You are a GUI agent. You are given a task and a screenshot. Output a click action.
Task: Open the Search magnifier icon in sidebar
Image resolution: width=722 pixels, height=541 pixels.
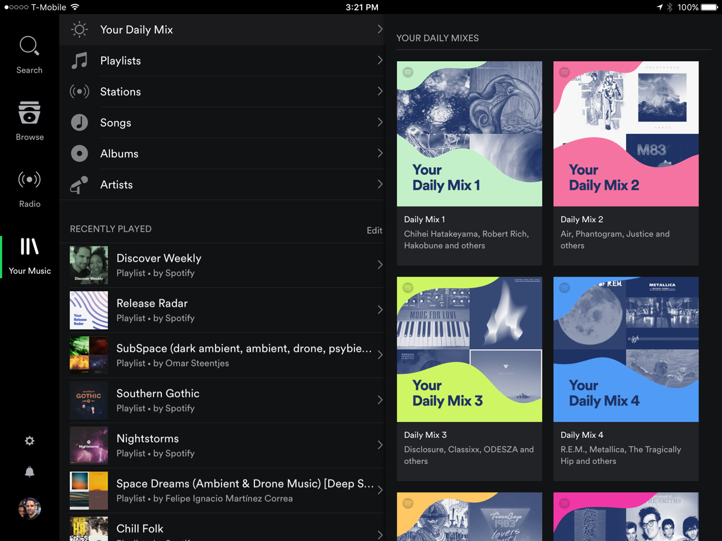click(x=29, y=46)
